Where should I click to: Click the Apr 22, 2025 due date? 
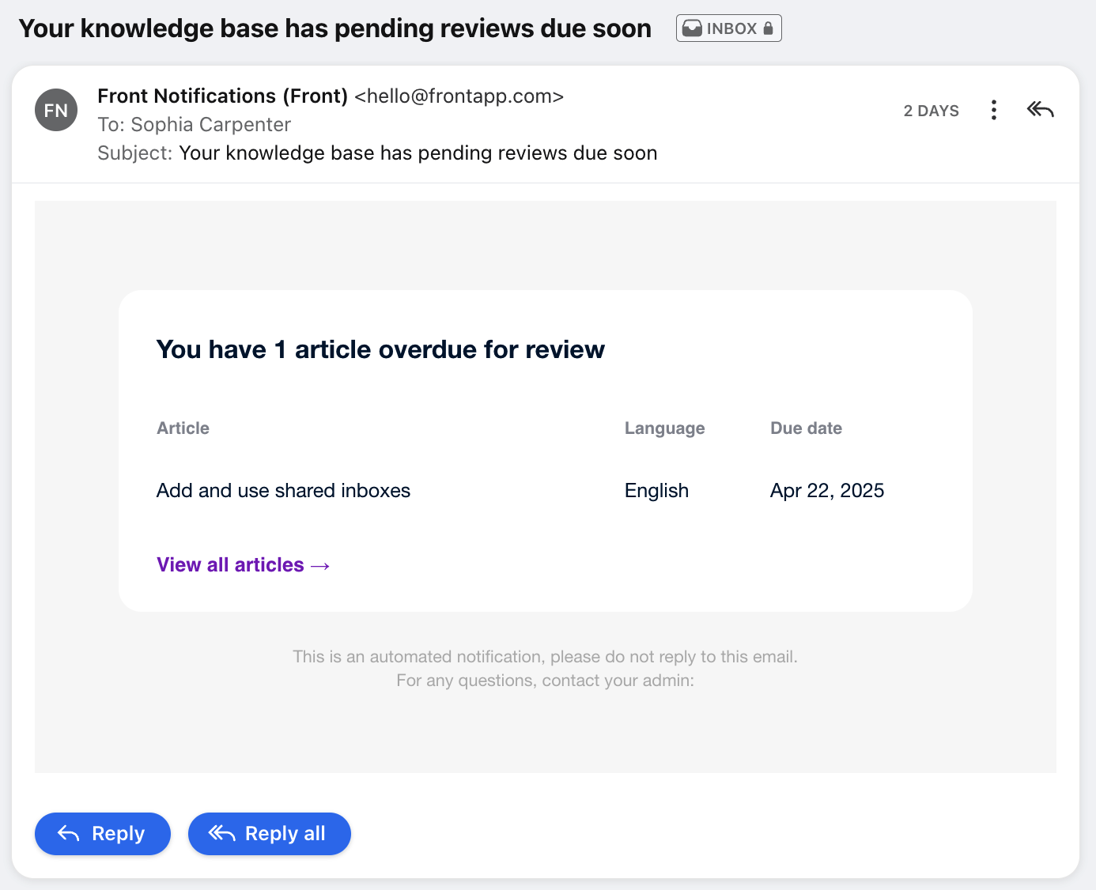[826, 491]
